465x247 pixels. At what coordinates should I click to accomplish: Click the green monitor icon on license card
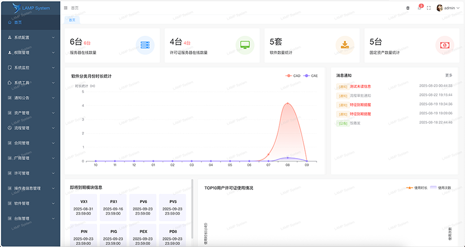pos(245,45)
